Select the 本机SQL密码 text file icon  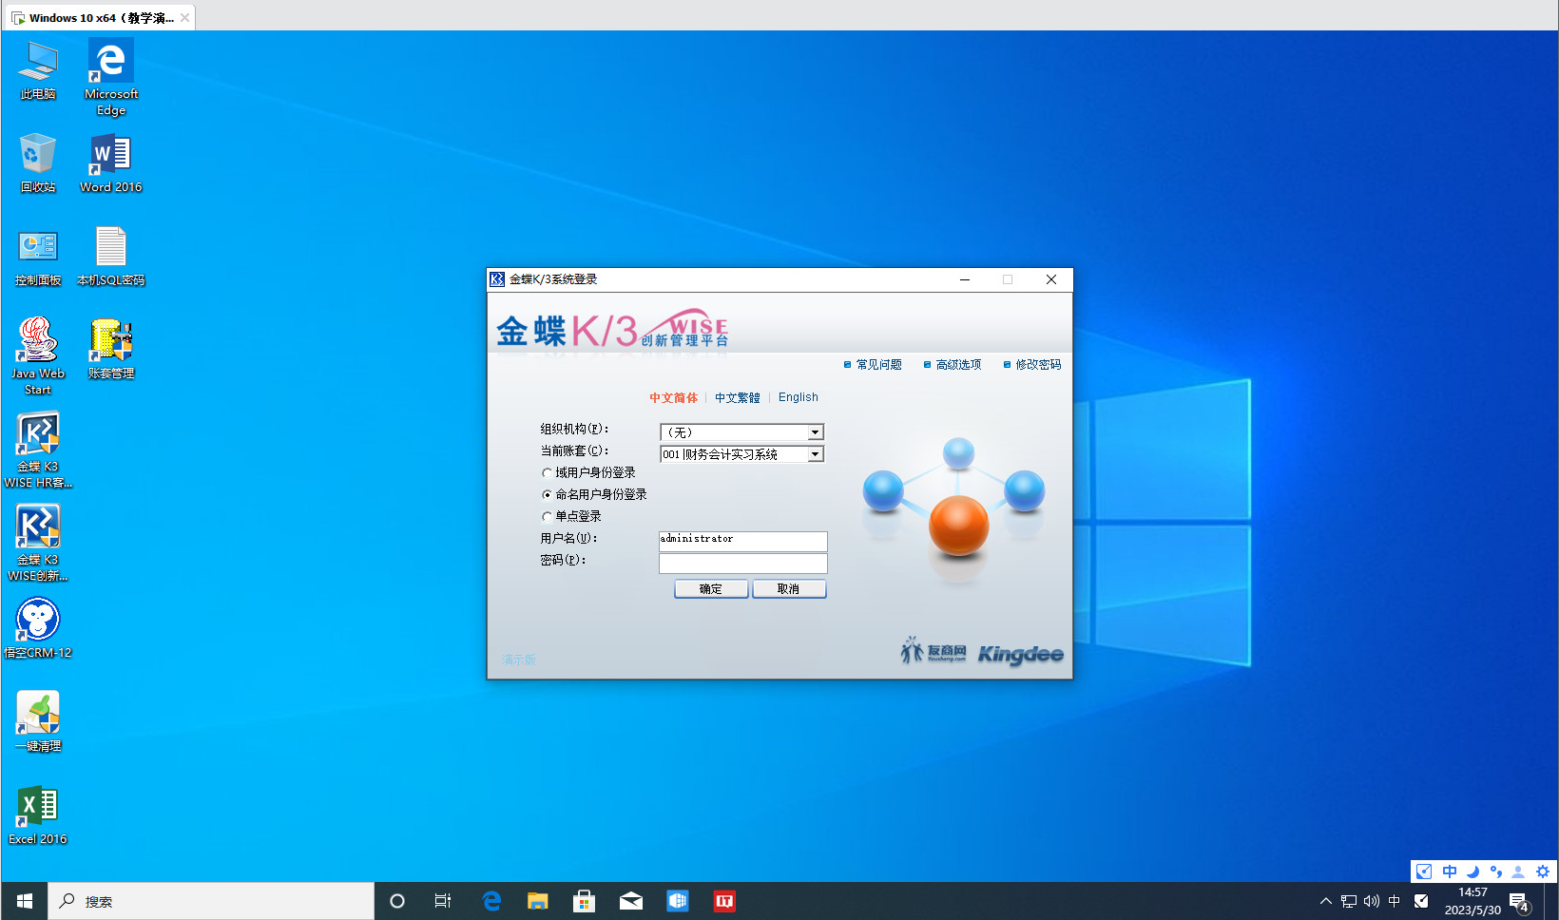(111, 256)
